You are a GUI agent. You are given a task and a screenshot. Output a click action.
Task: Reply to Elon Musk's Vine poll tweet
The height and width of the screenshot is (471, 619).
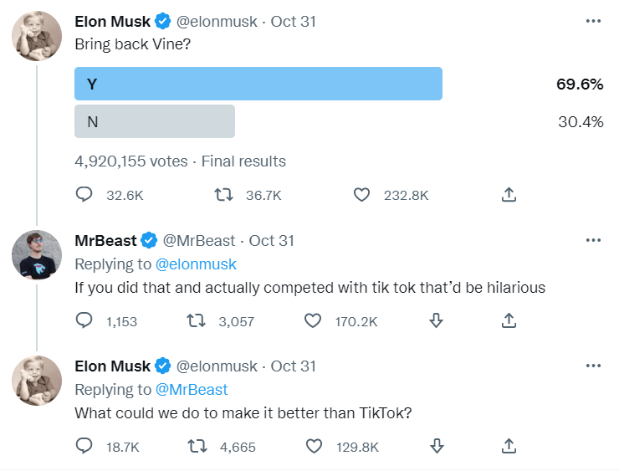click(84, 195)
